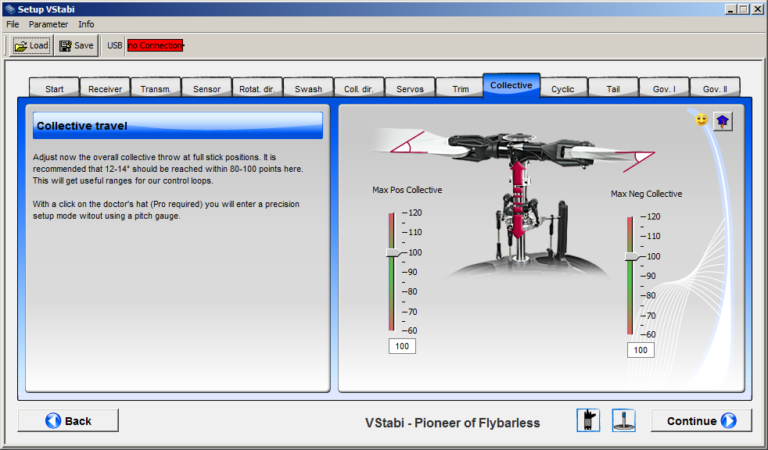Switch to the Coll. dir. tab
The height and width of the screenshot is (450, 768).
pos(359,88)
